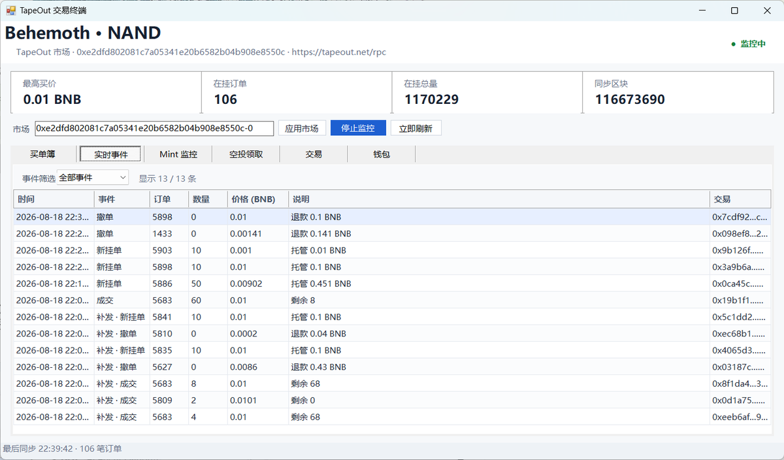The height and width of the screenshot is (460, 784).
Task: Click the 停止监控 button
Action: (x=358, y=128)
